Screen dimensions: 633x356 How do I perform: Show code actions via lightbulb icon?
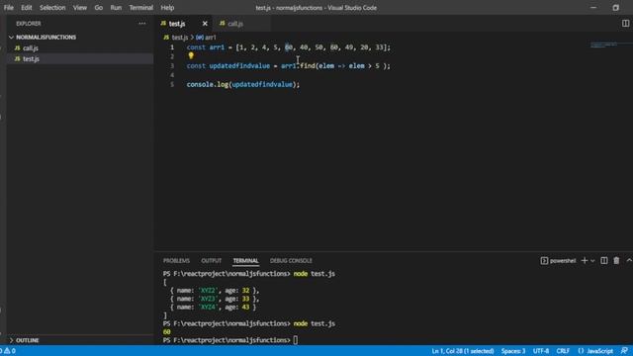pos(191,55)
